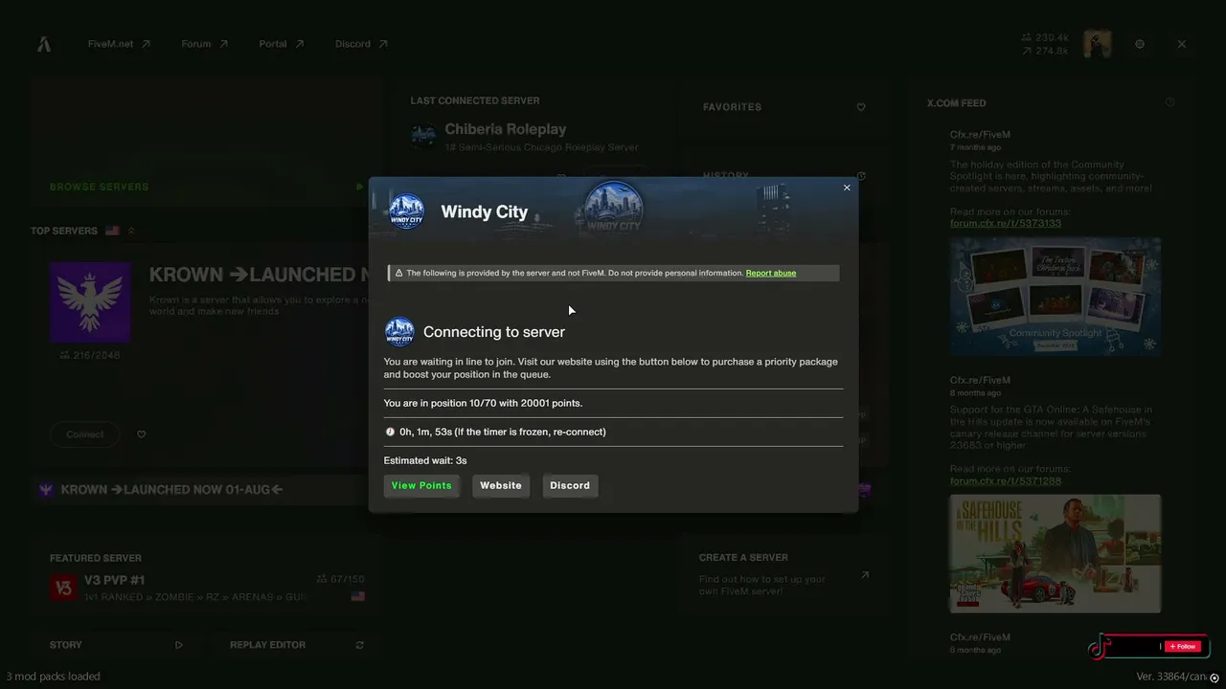Screen dimensions: 1226x689
Task: Click the Discord button in the dialog
Action: pos(570,485)
